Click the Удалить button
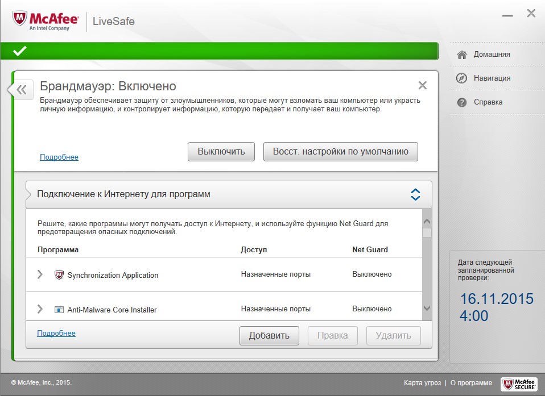This screenshot has width=545, height=396. tap(394, 336)
